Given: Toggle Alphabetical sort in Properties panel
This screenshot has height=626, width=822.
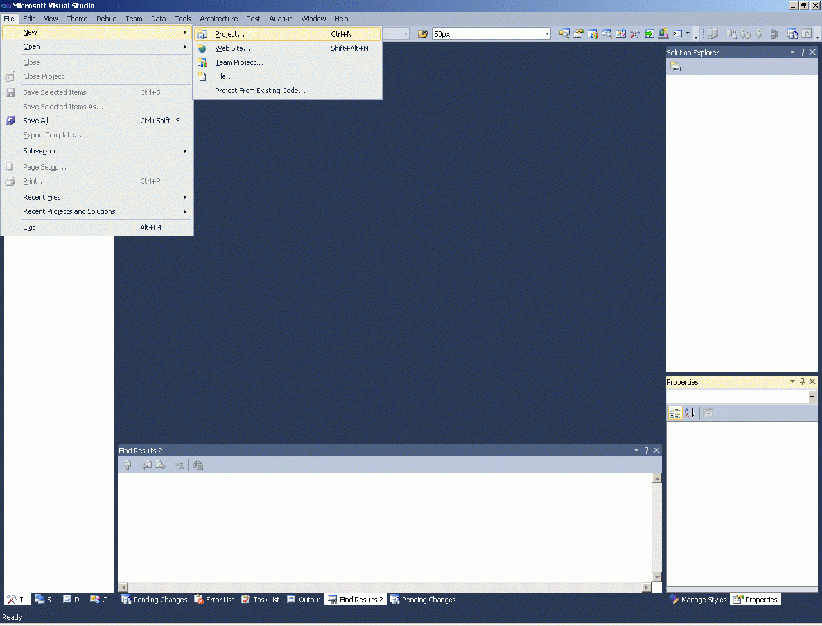Looking at the screenshot, I should tap(690, 413).
